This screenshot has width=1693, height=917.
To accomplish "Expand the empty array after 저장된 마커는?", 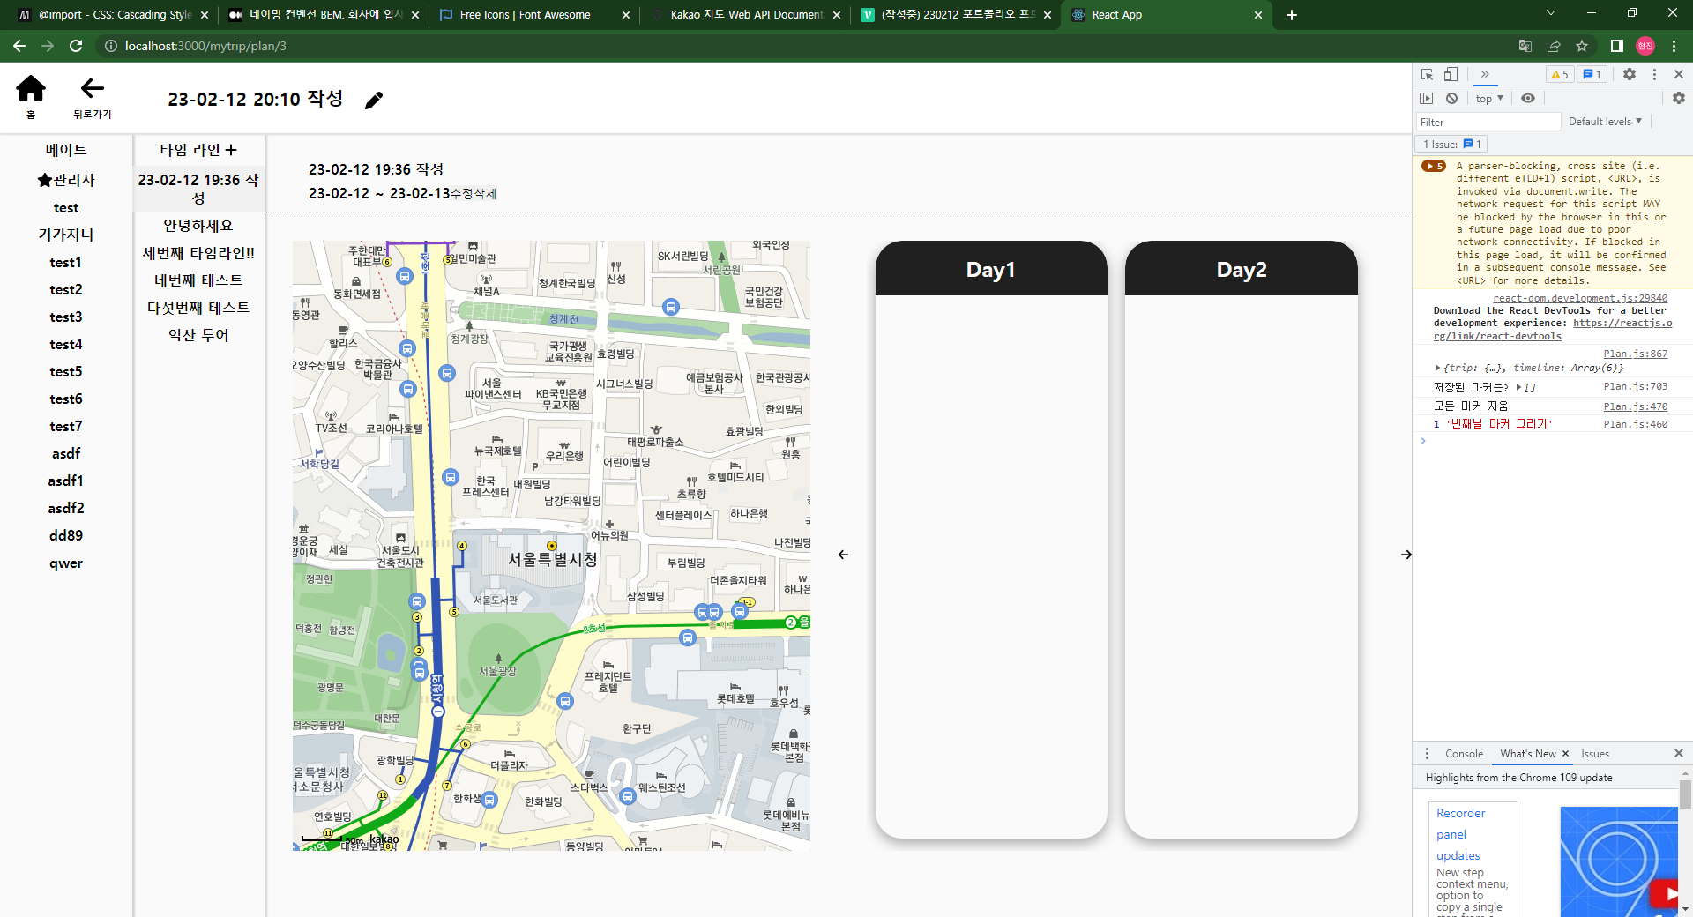I will coord(1518,387).
